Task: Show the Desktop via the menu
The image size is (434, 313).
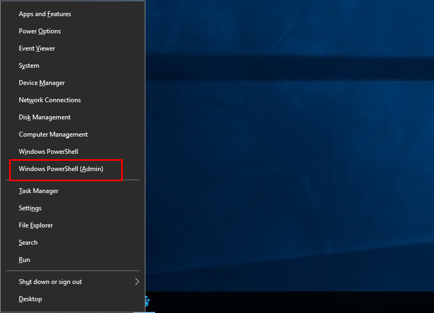Action: (x=73, y=299)
